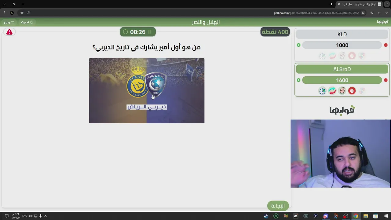Open the tab search dropdown arrow
391x220 pixels.
pyautogui.click(x=387, y=4)
